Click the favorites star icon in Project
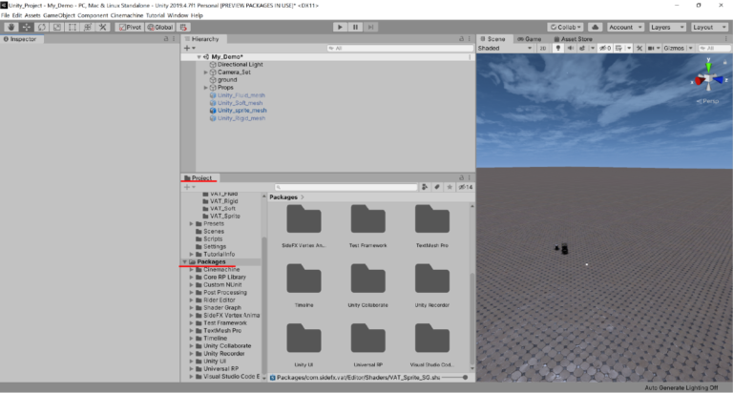This screenshot has width=733, height=393. pos(450,187)
